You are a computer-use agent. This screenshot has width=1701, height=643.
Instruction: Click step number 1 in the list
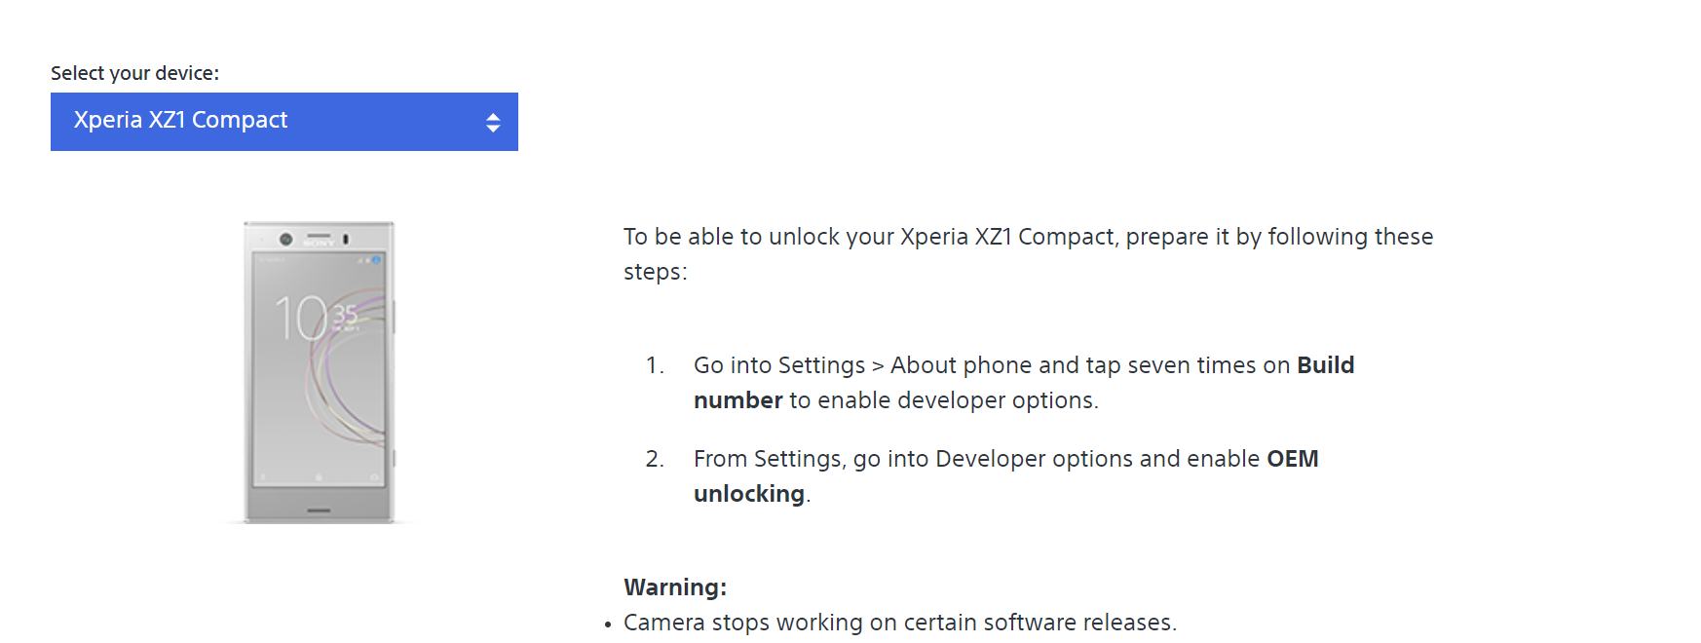(655, 365)
